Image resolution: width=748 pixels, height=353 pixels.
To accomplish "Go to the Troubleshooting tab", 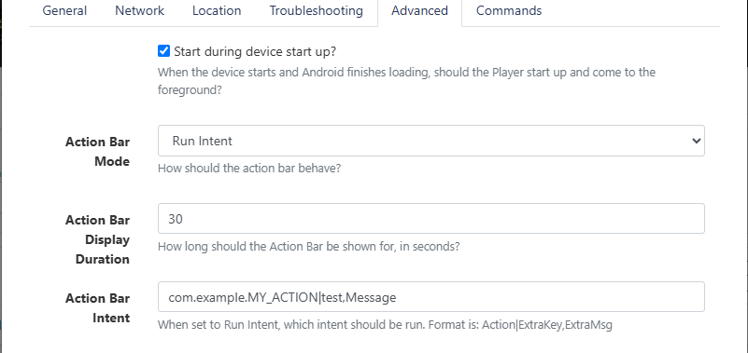I will click(316, 11).
